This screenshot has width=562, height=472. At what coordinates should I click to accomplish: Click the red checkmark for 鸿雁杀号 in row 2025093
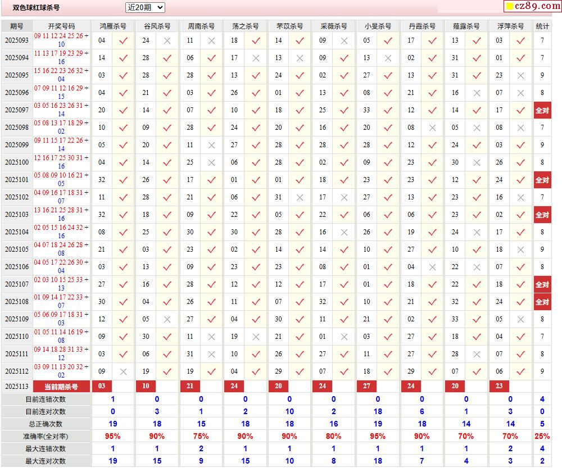tap(123, 41)
